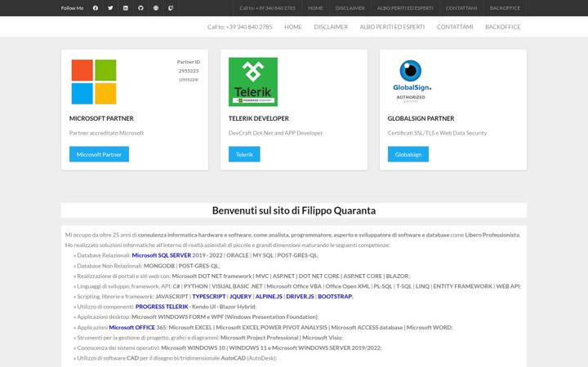
Task: Click the Follow Me label
Action: click(x=73, y=8)
